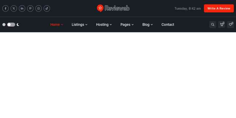Screen dimensions: 236x118
Task: Open the Pinterest social icon
Action: pos(30,9)
